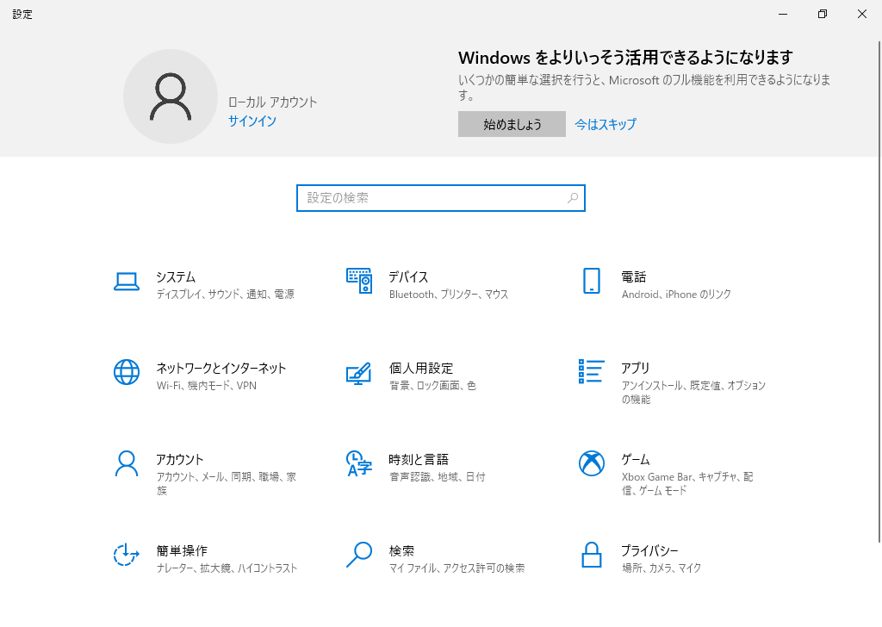This screenshot has width=882, height=627.
Task: Select the 個人用設定 category title
Action: coord(420,369)
